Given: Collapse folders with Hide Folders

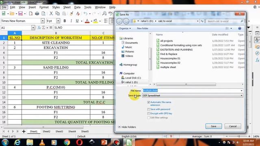Looking at the screenshot, I should tap(127, 127).
